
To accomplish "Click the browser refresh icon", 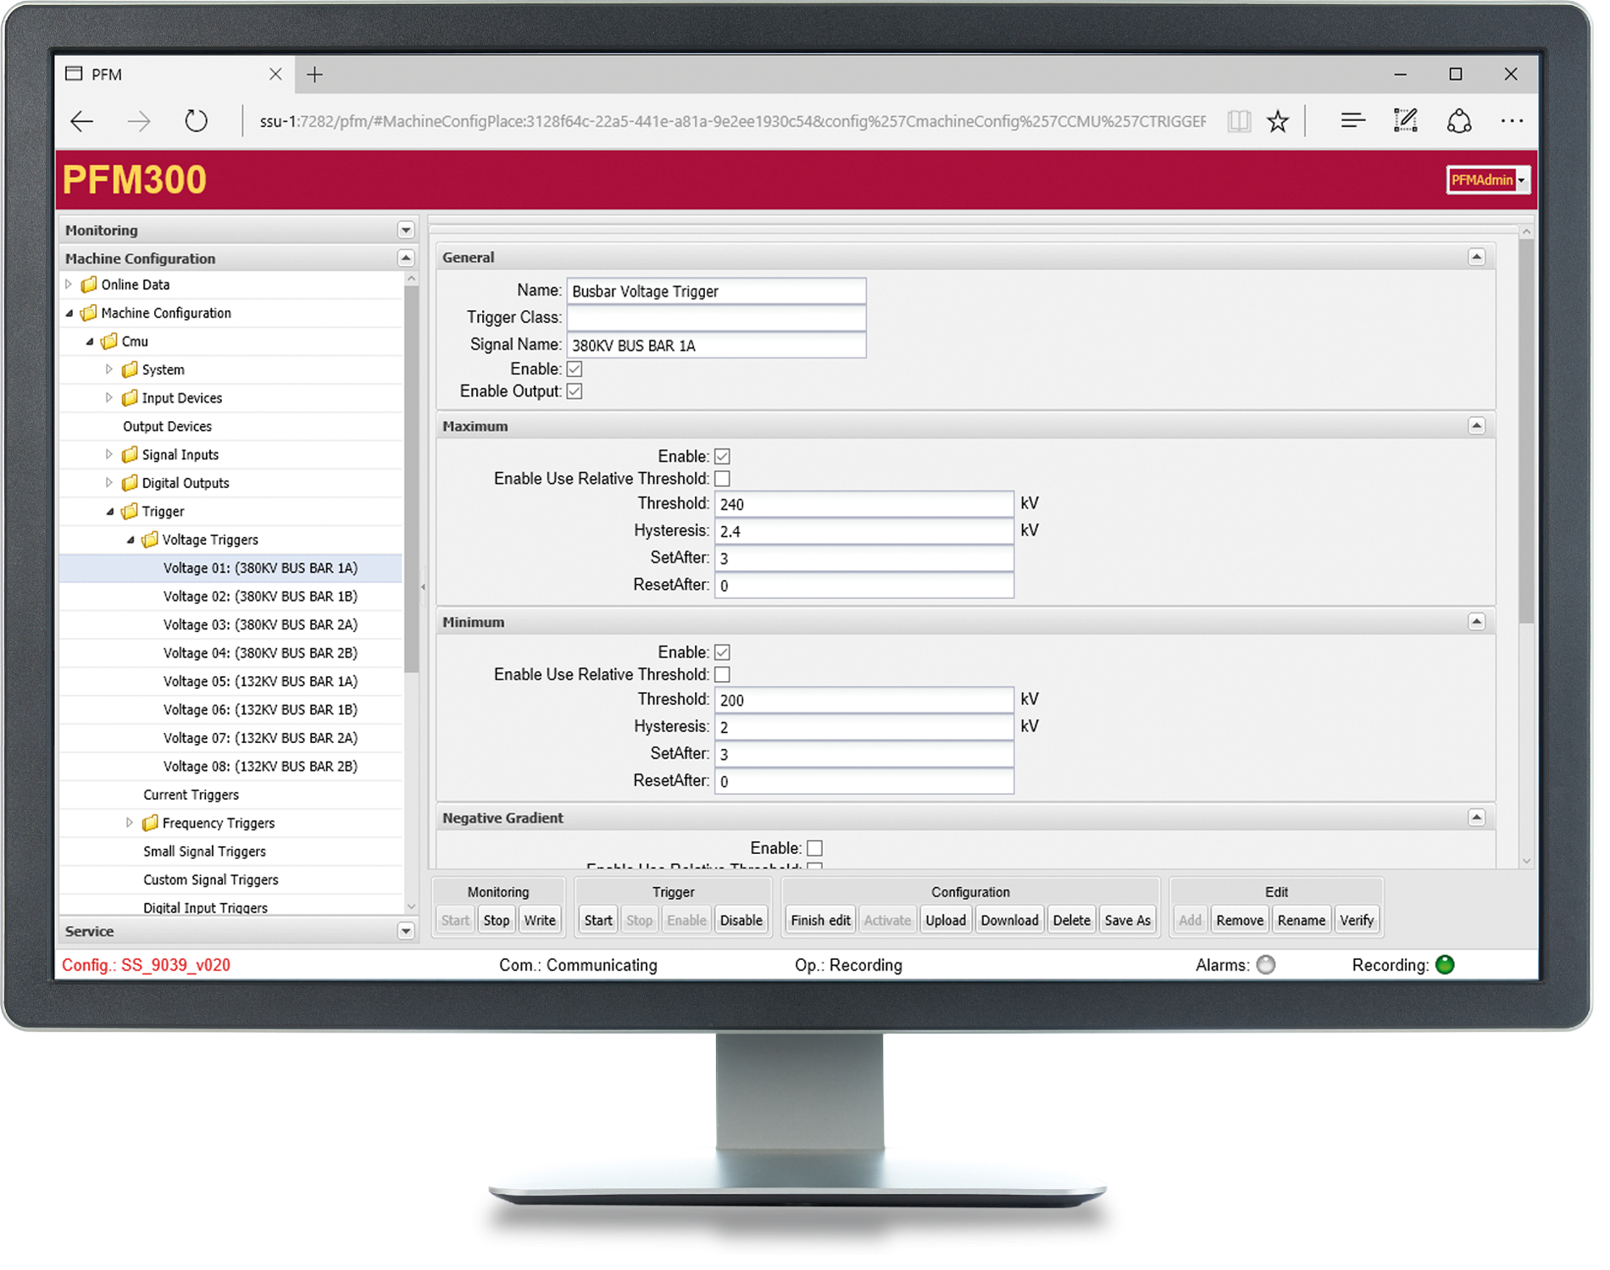I will (196, 121).
